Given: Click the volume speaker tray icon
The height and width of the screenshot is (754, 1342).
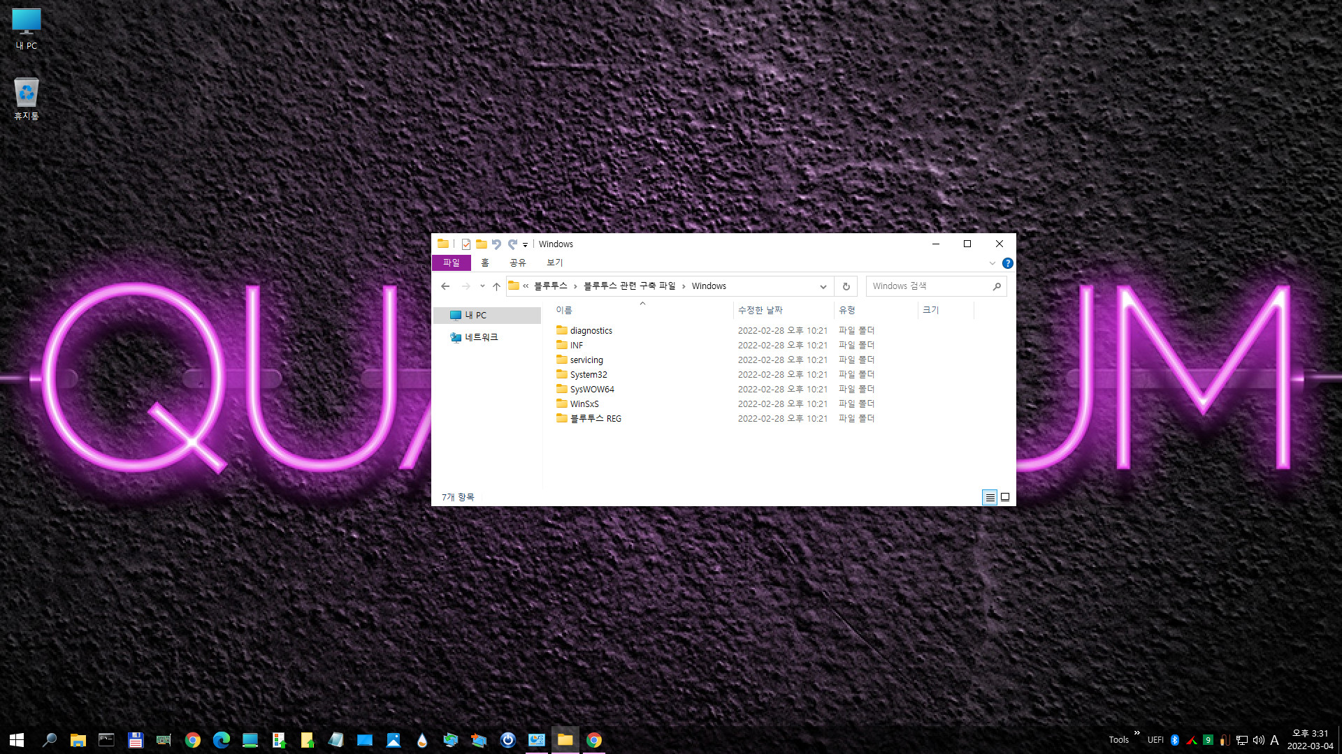Looking at the screenshot, I should (x=1258, y=740).
